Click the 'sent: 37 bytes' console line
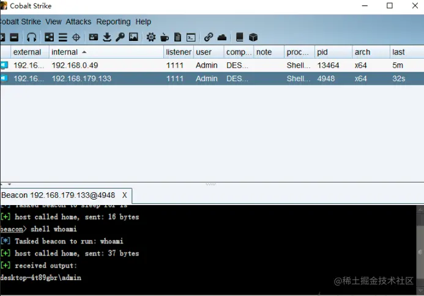The image size is (424, 296). coord(70,253)
